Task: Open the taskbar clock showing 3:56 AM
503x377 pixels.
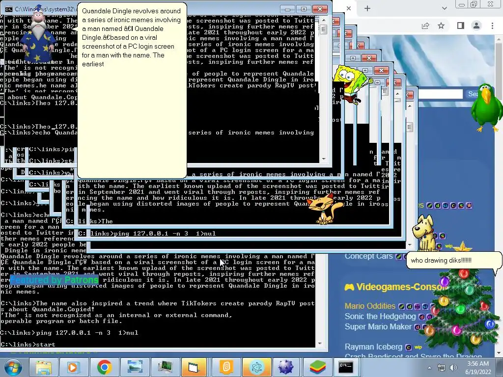Action: 478,368
